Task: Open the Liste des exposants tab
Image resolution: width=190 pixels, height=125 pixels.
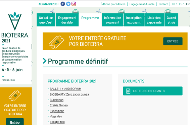Action: coord(154,20)
